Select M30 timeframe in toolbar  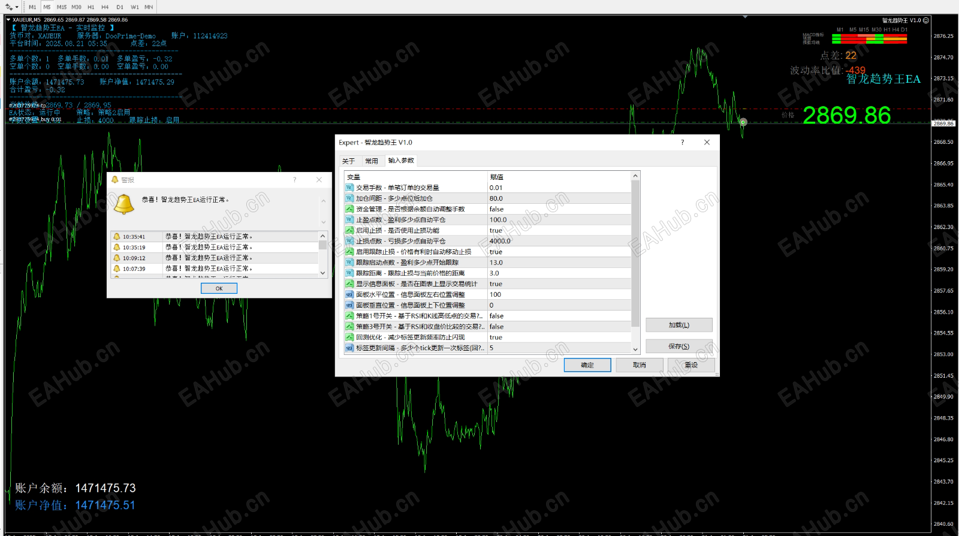coord(77,7)
